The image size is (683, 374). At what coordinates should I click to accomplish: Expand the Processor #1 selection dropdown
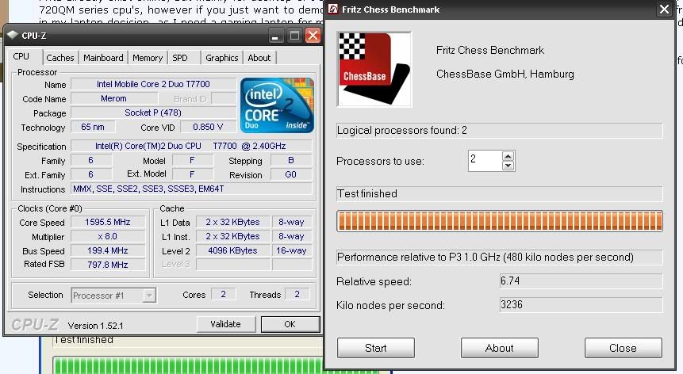click(149, 296)
